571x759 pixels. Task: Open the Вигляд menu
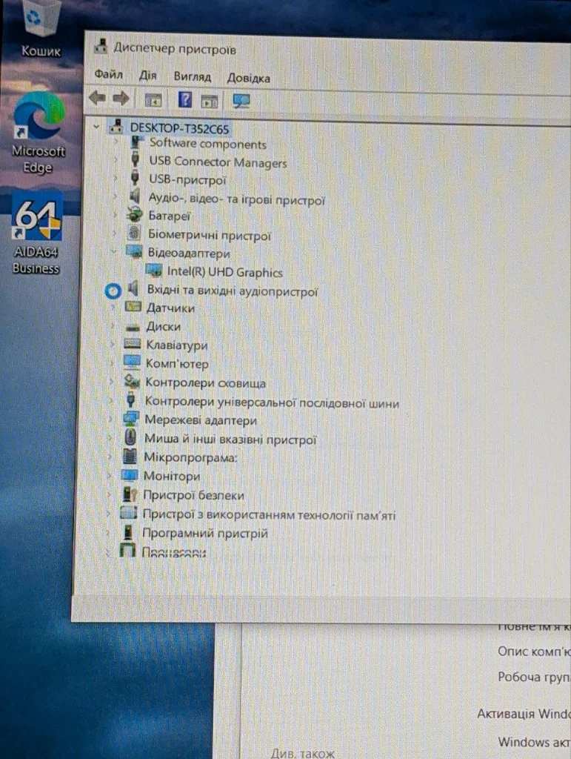tap(193, 76)
